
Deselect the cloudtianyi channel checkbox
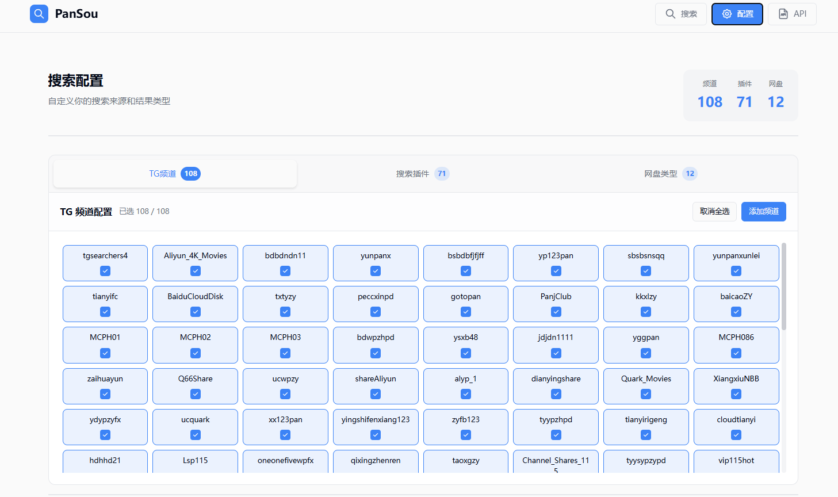point(736,435)
